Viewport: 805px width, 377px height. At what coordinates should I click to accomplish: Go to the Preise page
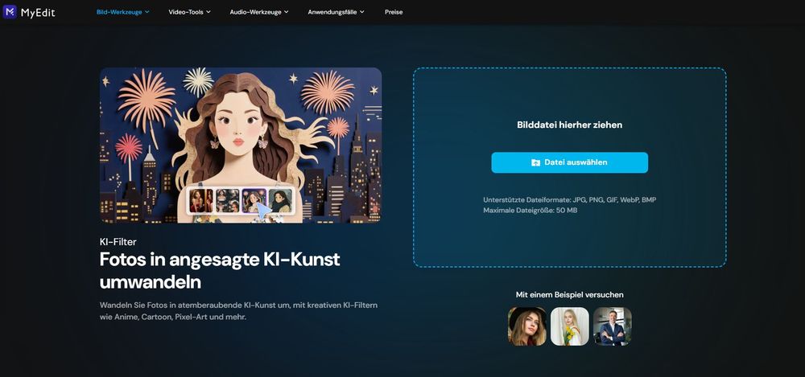pyautogui.click(x=394, y=12)
